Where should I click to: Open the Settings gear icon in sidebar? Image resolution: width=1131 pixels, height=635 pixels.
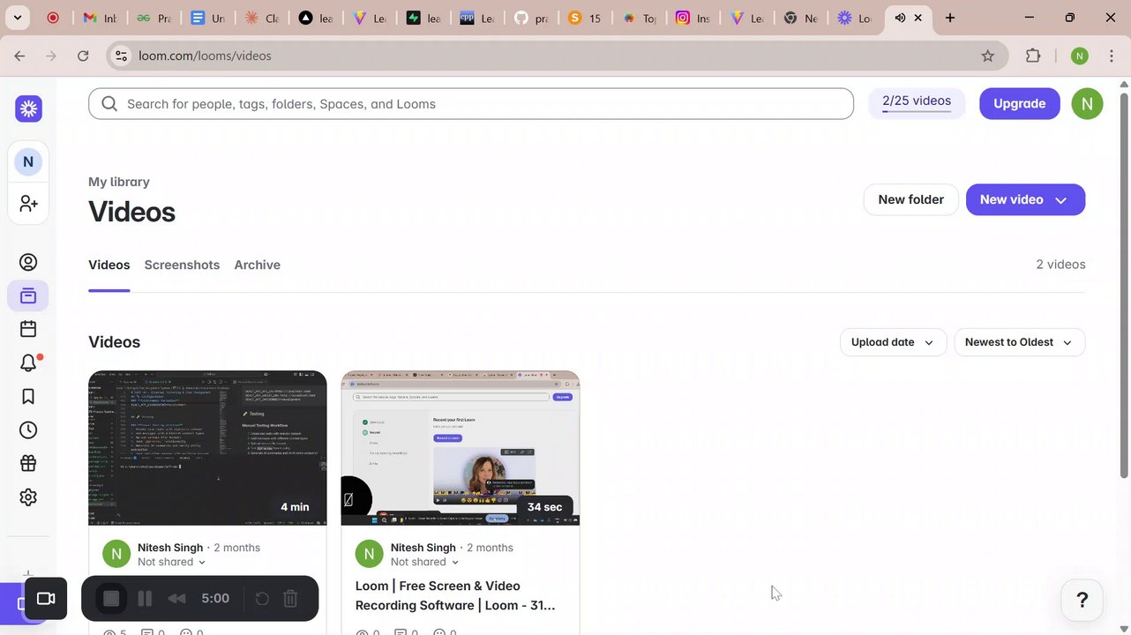[28, 497]
